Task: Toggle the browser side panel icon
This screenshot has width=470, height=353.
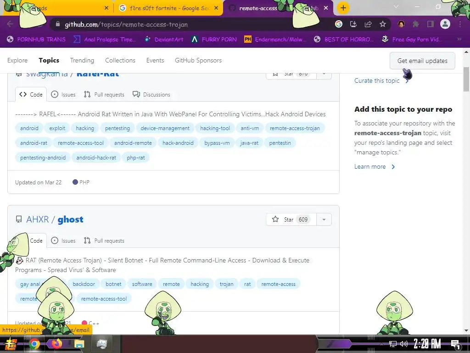Action: pos(431,24)
